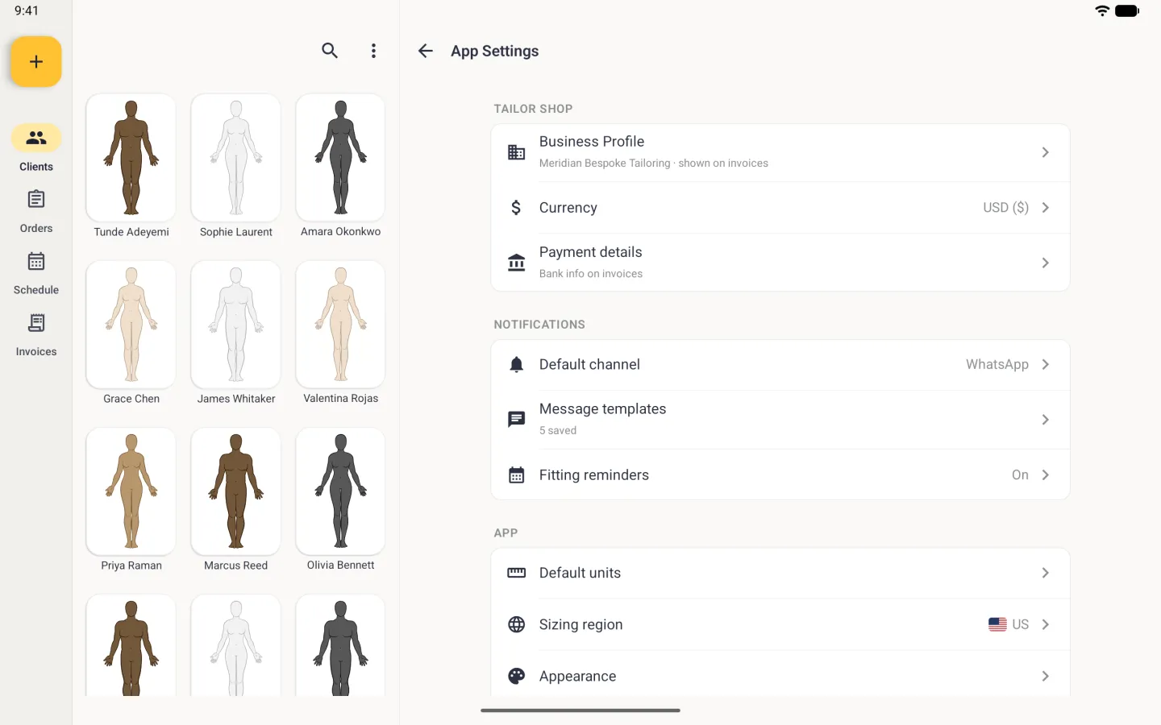The height and width of the screenshot is (725, 1161).
Task: Switch to the Clients tab
Action: (36, 148)
